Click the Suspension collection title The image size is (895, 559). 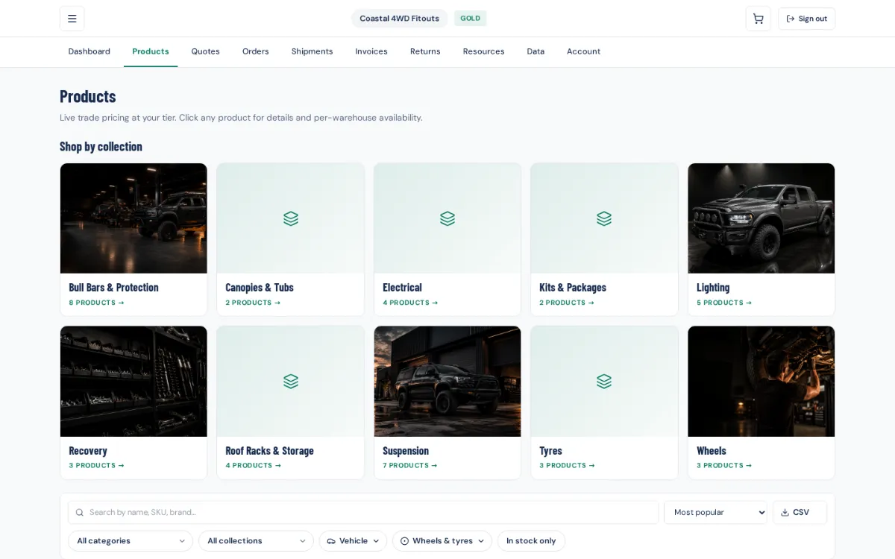click(406, 451)
